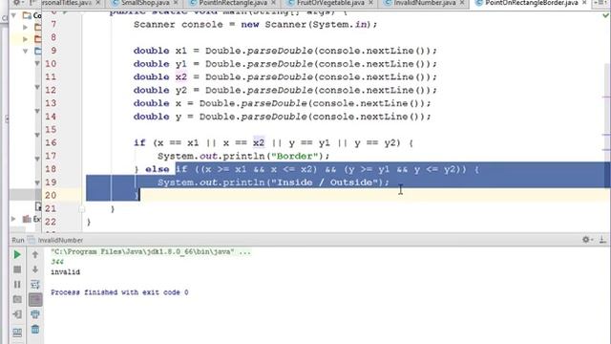Rerun the InvalidNumber program with green arrow
Viewport: 611px width, 344px height.
click(17, 255)
